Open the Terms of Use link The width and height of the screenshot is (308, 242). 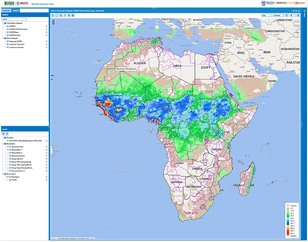point(89,238)
